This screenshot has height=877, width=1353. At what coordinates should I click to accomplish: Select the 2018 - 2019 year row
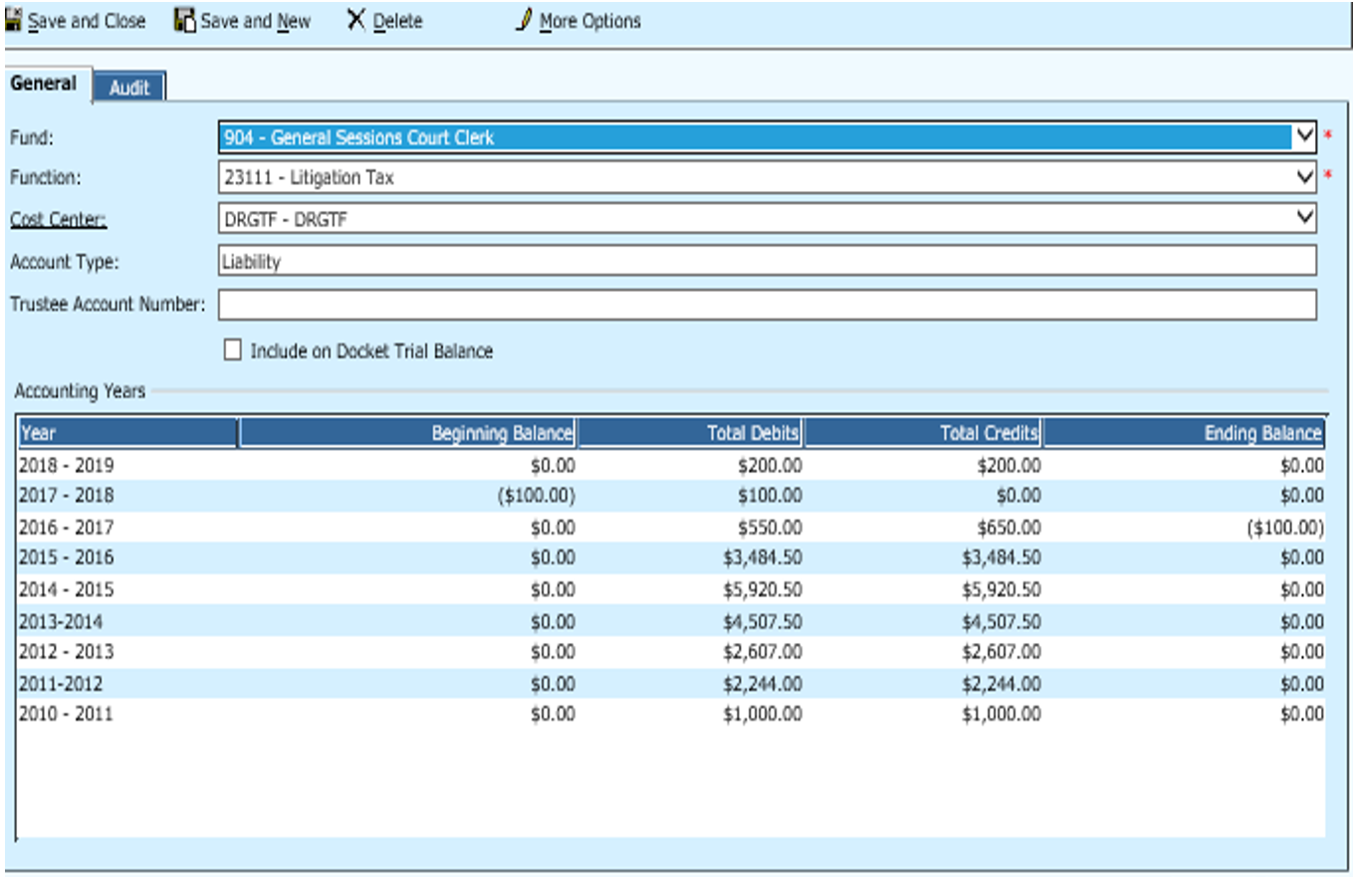coord(671,465)
